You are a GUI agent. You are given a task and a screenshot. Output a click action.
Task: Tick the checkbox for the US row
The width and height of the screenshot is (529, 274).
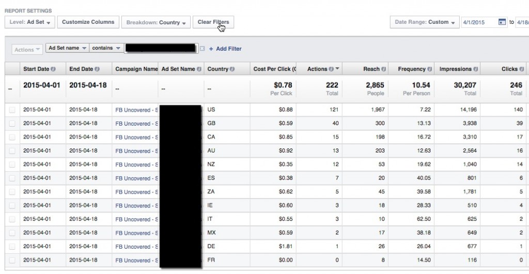12,110
